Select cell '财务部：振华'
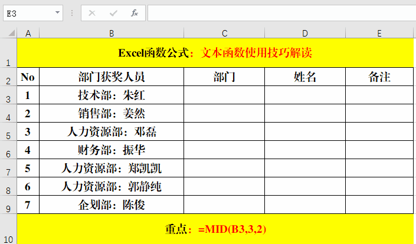416x244 pixels. [112, 150]
